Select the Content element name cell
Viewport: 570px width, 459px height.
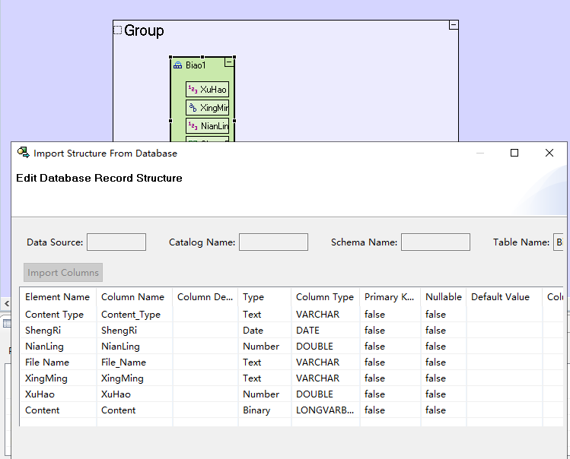click(58, 410)
